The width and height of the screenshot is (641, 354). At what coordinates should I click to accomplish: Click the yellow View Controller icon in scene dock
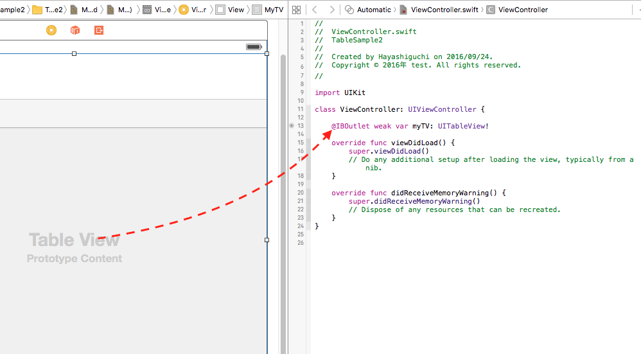click(x=51, y=30)
